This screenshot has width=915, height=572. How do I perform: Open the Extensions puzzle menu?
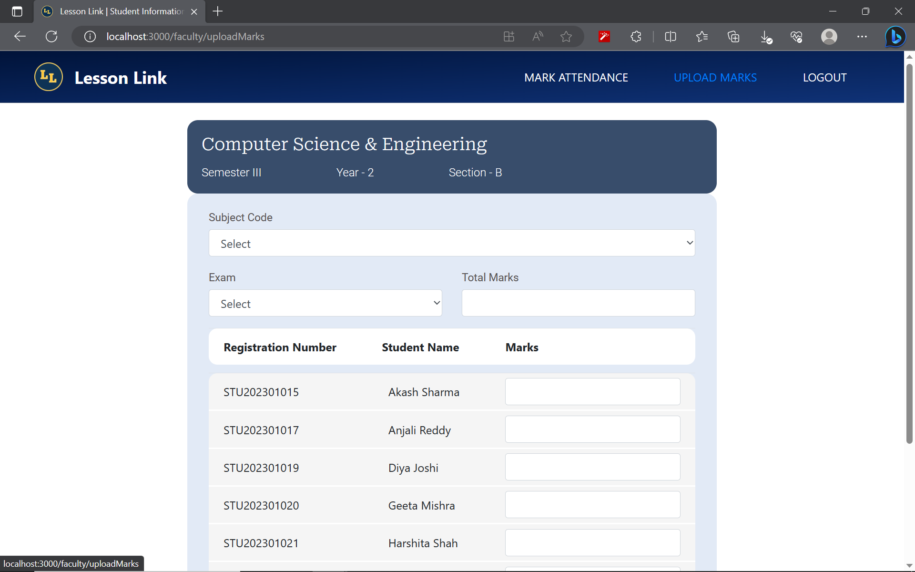[636, 36]
